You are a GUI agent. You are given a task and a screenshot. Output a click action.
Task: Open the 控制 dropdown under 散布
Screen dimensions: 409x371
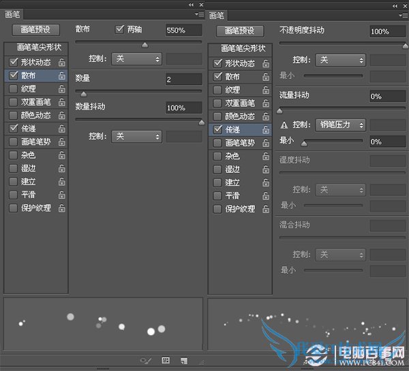click(136, 59)
